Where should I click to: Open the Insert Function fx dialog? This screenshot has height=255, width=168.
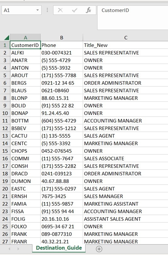coord(88,10)
